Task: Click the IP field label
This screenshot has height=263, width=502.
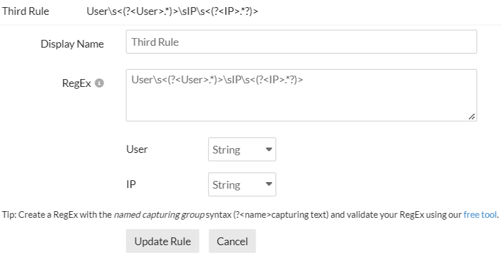Action: point(131,184)
